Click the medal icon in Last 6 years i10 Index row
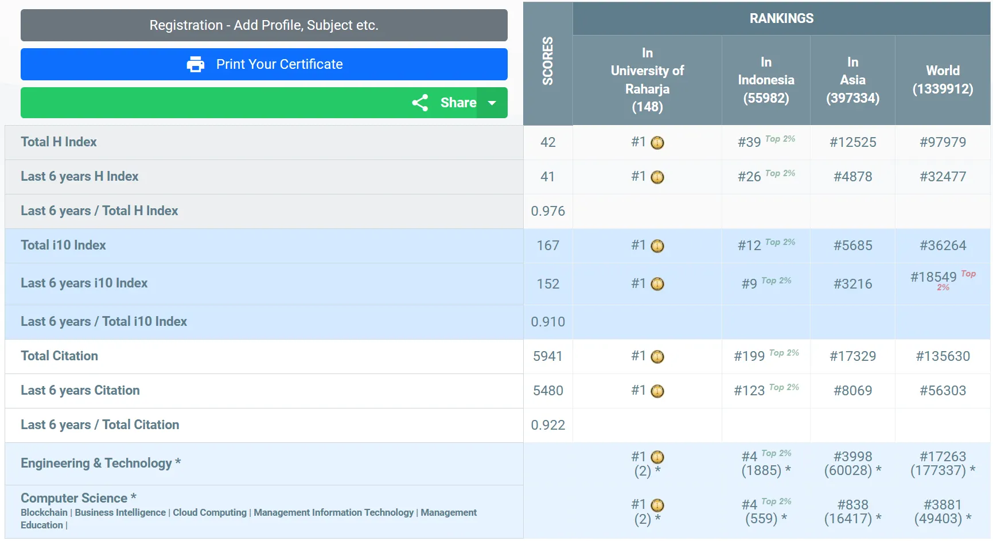Screen dimensions: 993x541 coord(657,284)
